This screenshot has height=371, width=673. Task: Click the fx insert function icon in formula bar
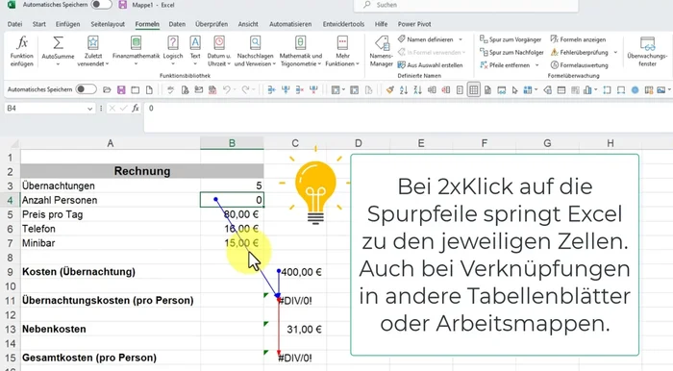[136, 108]
